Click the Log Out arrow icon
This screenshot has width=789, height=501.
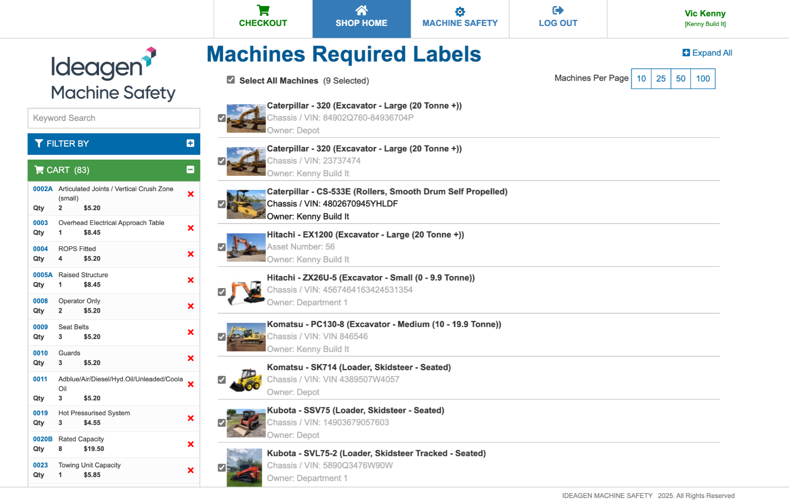pyautogui.click(x=558, y=10)
